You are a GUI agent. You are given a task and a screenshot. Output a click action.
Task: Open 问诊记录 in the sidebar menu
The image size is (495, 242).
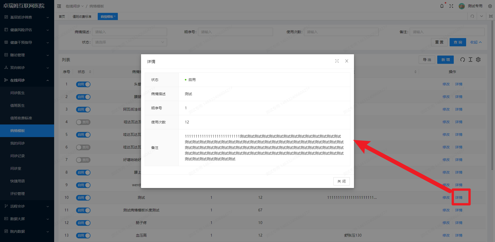pos(17,156)
